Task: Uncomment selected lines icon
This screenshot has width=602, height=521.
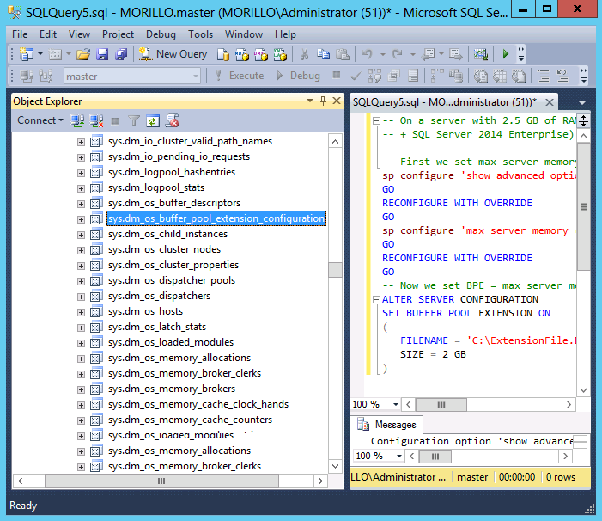Action: (562, 76)
